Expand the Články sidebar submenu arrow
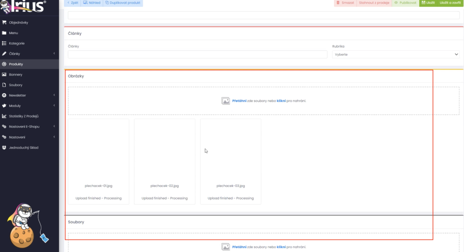Screen dimensions: 464x252 click(54, 54)
